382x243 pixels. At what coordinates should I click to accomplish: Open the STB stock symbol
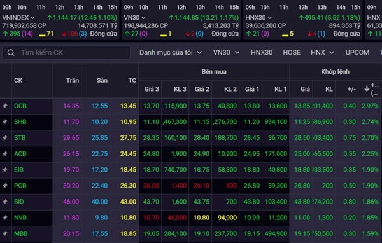20,138
